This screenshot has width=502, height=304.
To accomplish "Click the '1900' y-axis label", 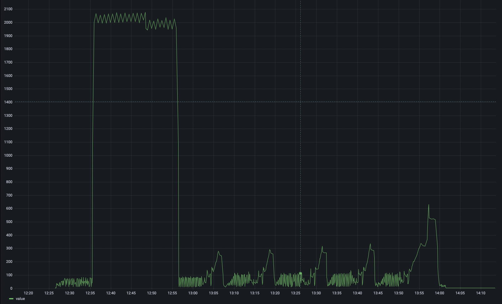I will pyautogui.click(x=8, y=36).
